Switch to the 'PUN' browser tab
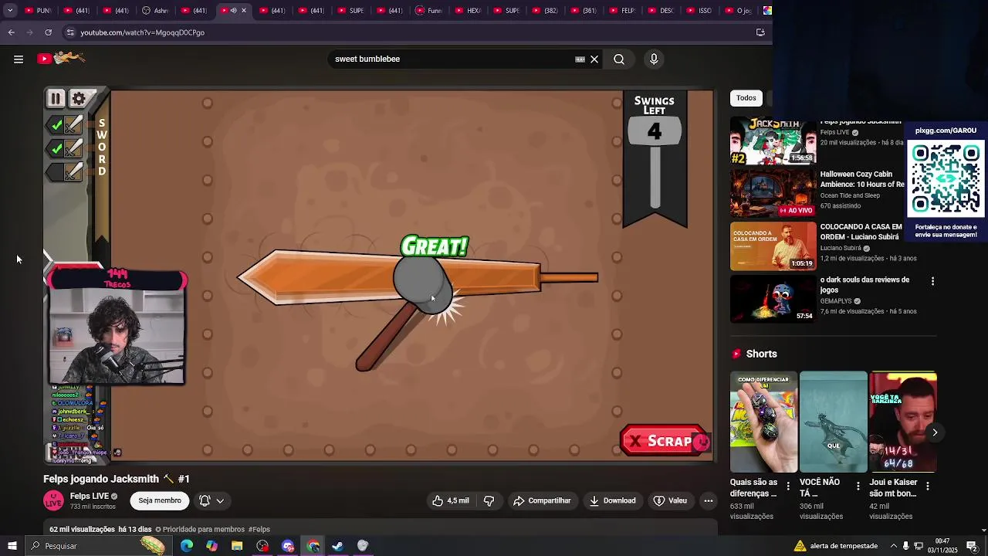Viewport: 988px width, 556px height. pyautogui.click(x=37, y=11)
